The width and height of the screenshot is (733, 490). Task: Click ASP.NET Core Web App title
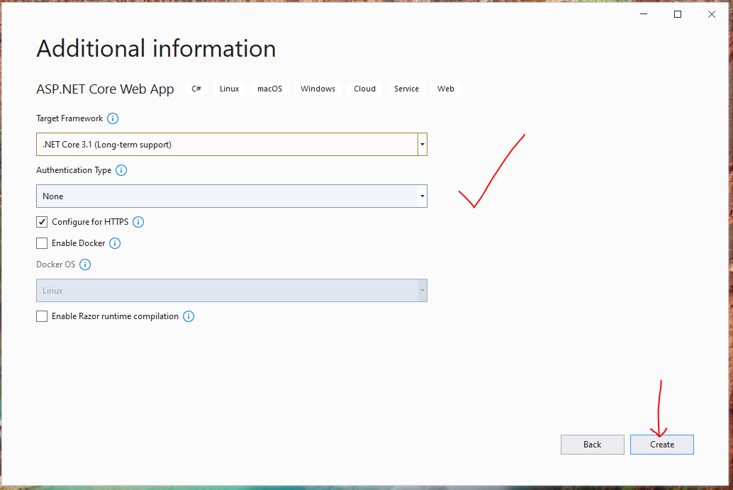pyautogui.click(x=105, y=89)
